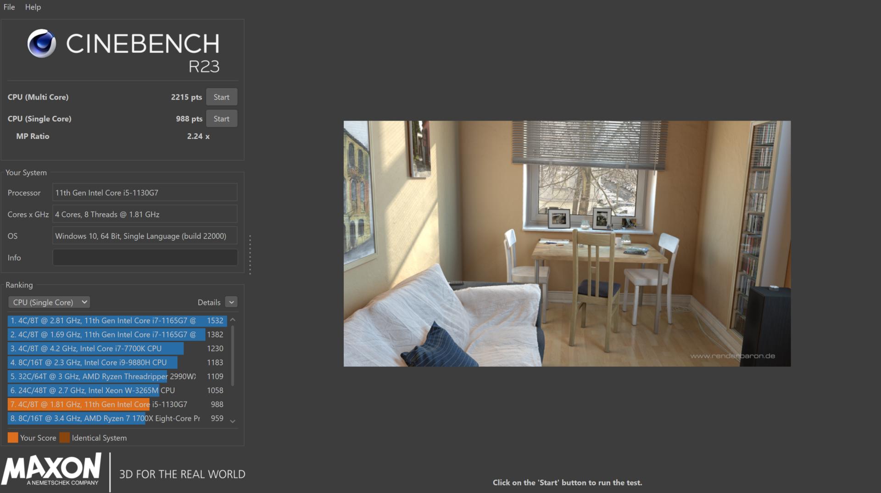This screenshot has width=881, height=493.
Task: Click the Info text field
Action: click(x=145, y=258)
